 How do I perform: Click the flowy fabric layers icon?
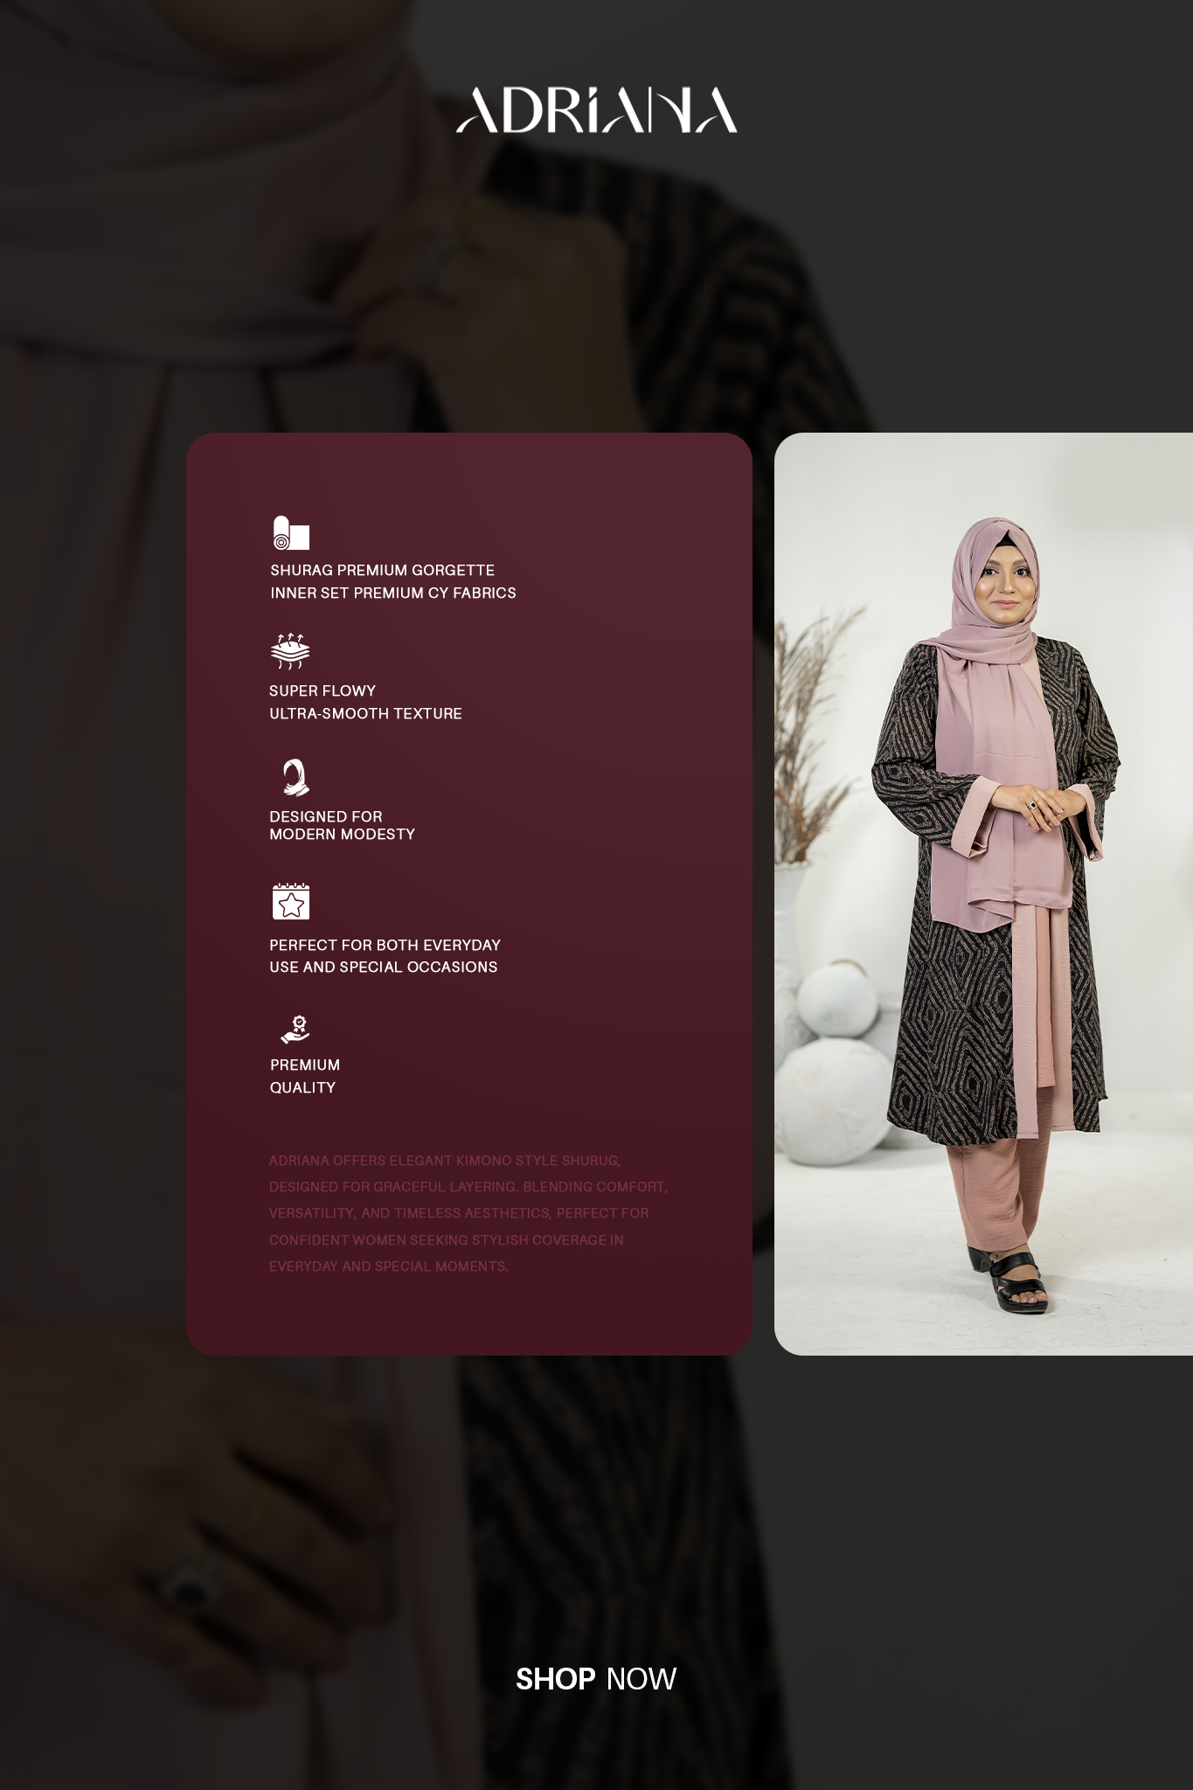pyautogui.click(x=290, y=651)
